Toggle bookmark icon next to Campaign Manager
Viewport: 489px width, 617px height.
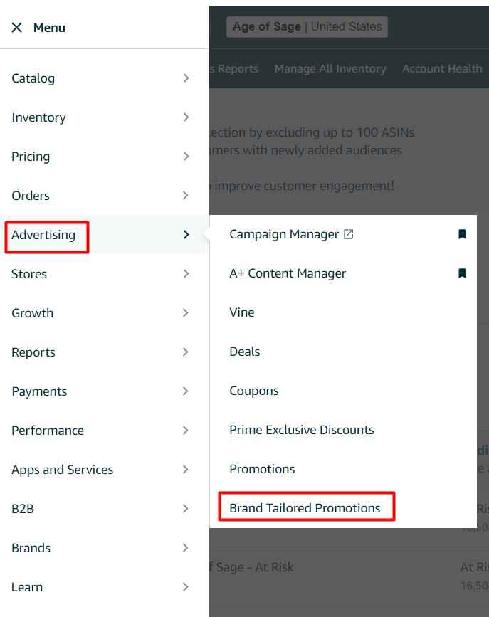(x=462, y=234)
